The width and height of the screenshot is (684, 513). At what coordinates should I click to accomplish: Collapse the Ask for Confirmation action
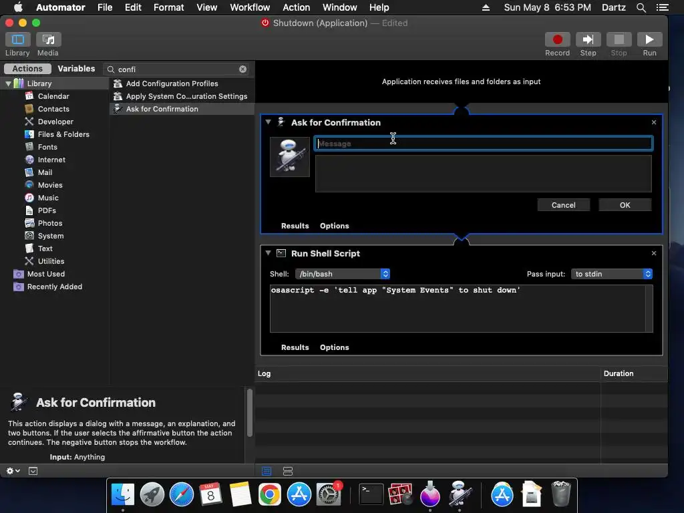pyautogui.click(x=268, y=122)
